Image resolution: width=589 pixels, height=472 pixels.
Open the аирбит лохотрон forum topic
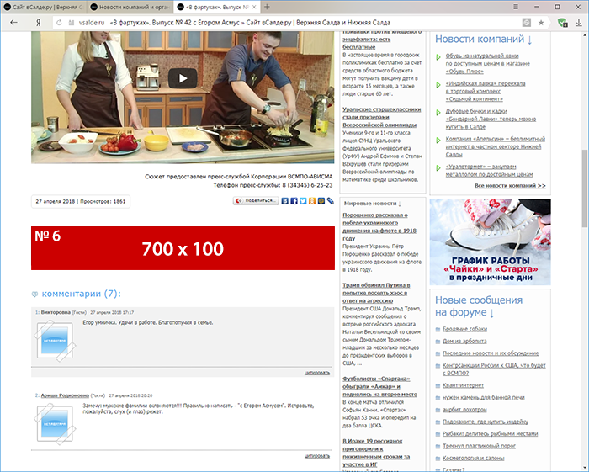[x=464, y=409]
